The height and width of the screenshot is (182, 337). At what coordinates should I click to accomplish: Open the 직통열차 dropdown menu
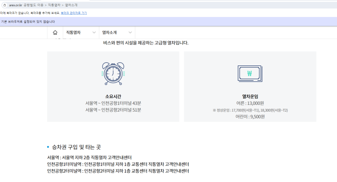(x=81, y=33)
